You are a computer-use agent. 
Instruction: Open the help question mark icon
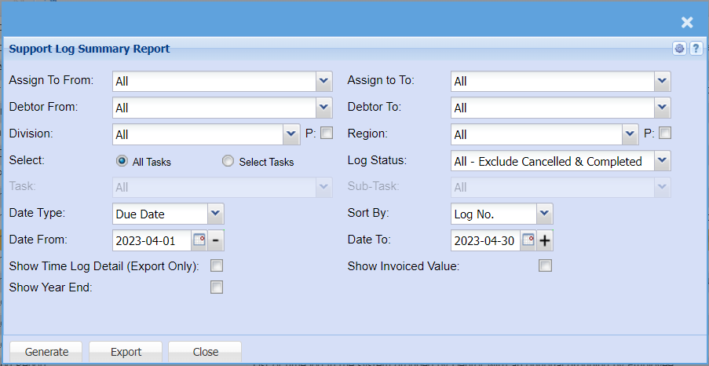[695, 49]
